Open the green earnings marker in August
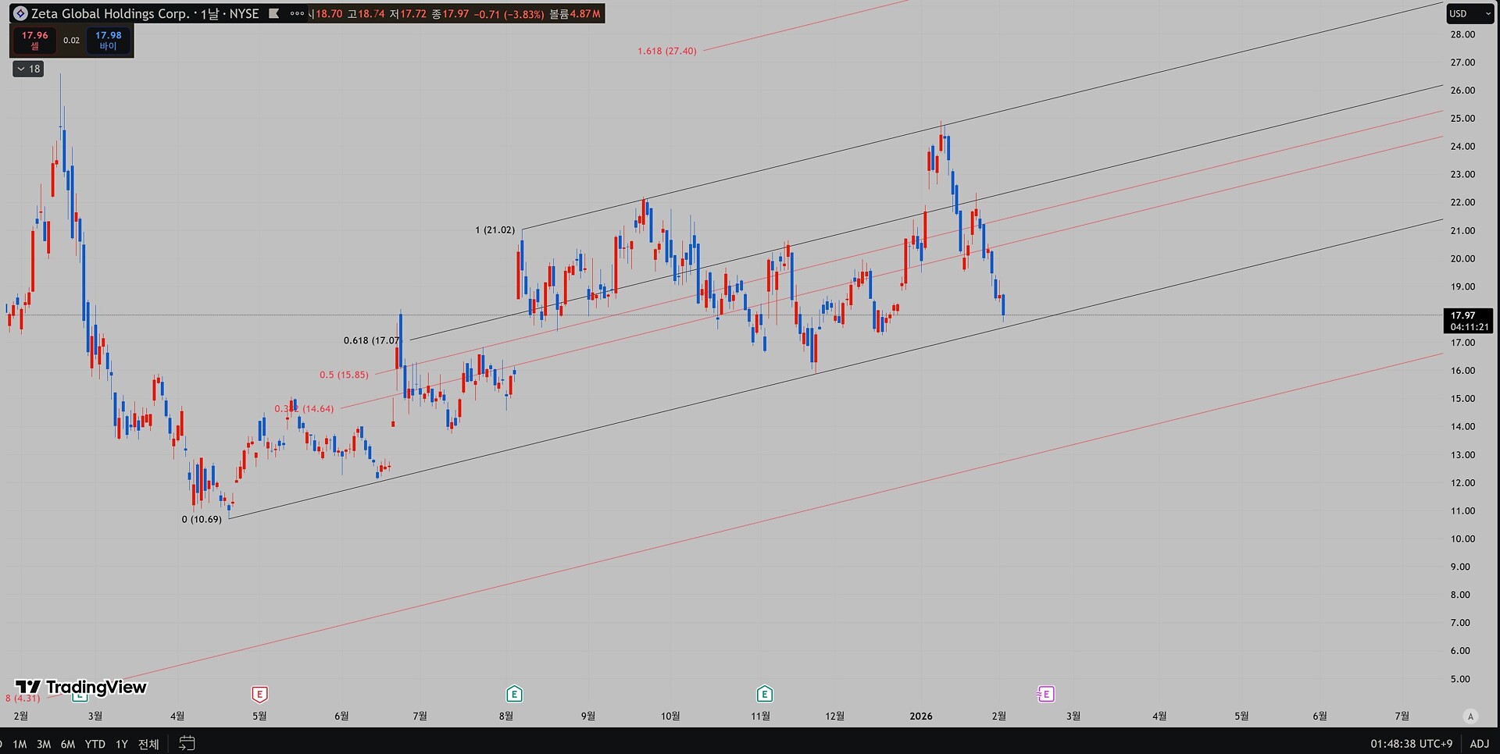Viewport: 1500px width, 754px height. [x=514, y=694]
